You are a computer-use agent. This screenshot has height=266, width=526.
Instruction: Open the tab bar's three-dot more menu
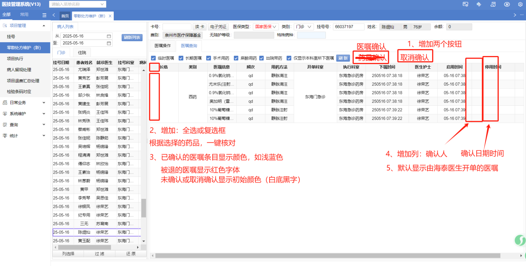[522, 15]
